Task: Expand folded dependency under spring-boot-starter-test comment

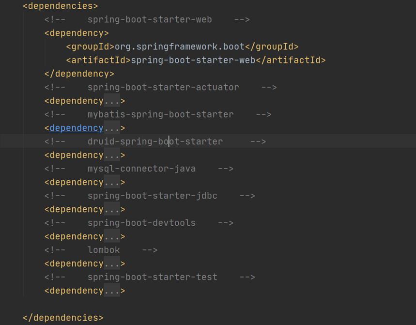Action: click(112, 291)
